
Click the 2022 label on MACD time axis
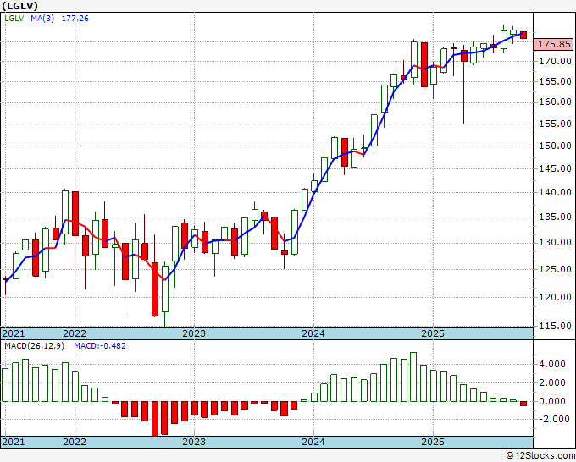pyautogui.click(x=75, y=442)
